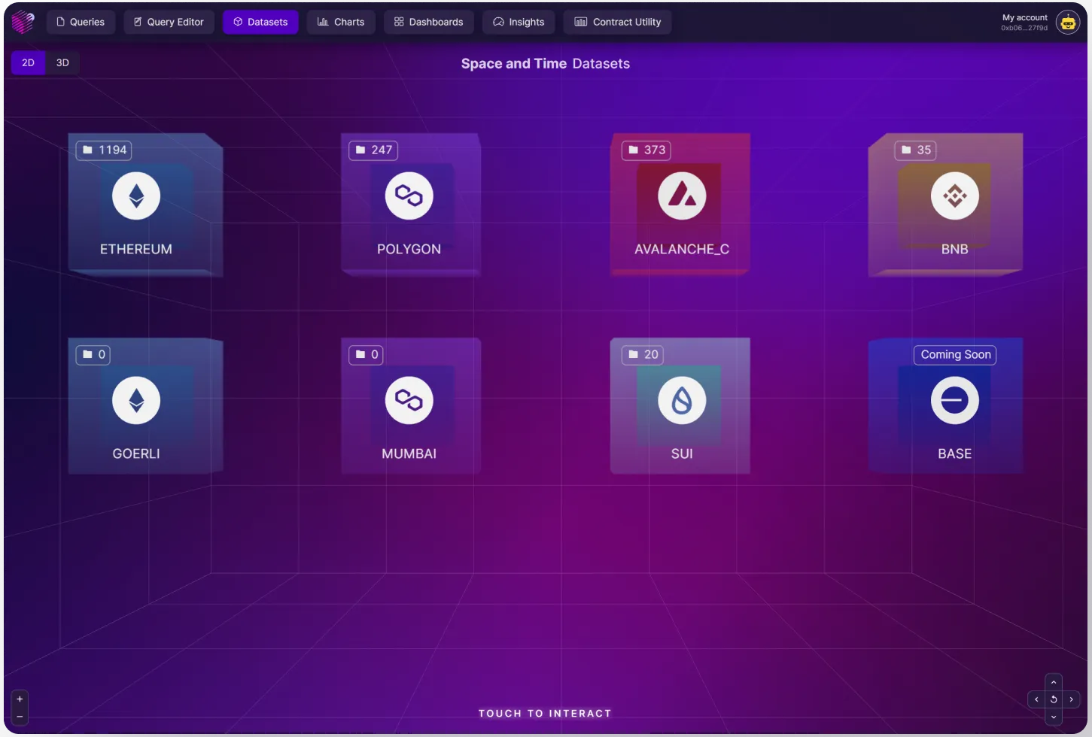1092x737 pixels.
Task: Open the 373 folder count on Avalanche_C
Action: point(646,150)
